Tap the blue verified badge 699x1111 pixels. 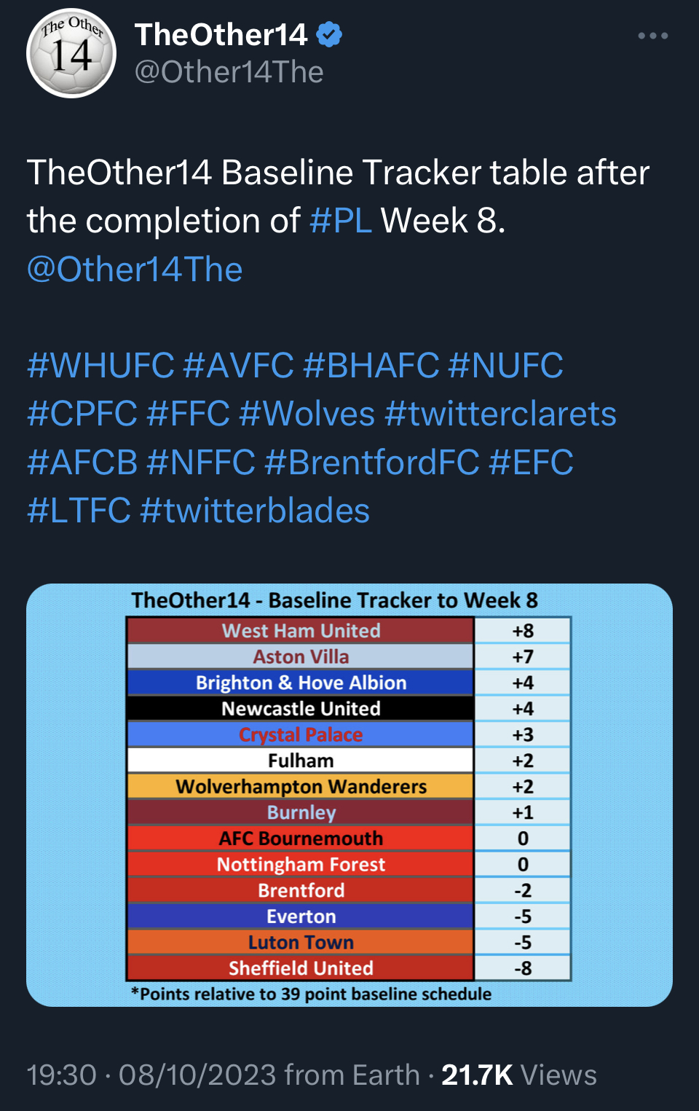coord(329,34)
